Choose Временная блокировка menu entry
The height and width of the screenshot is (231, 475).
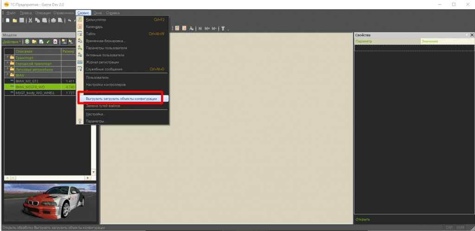tap(122, 41)
